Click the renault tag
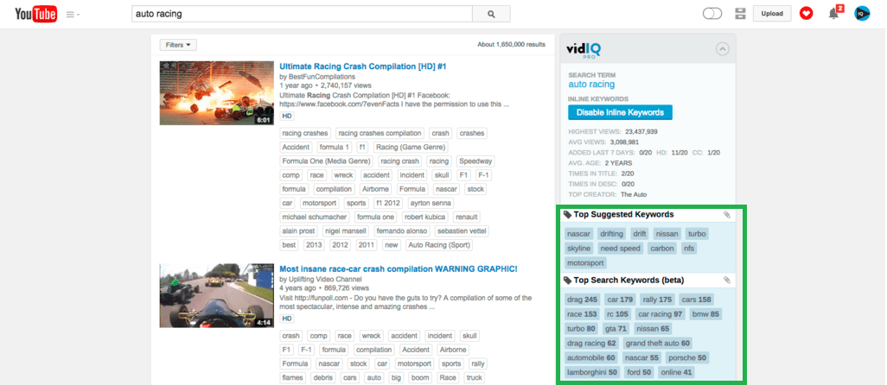The image size is (887, 385). [466, 218]
